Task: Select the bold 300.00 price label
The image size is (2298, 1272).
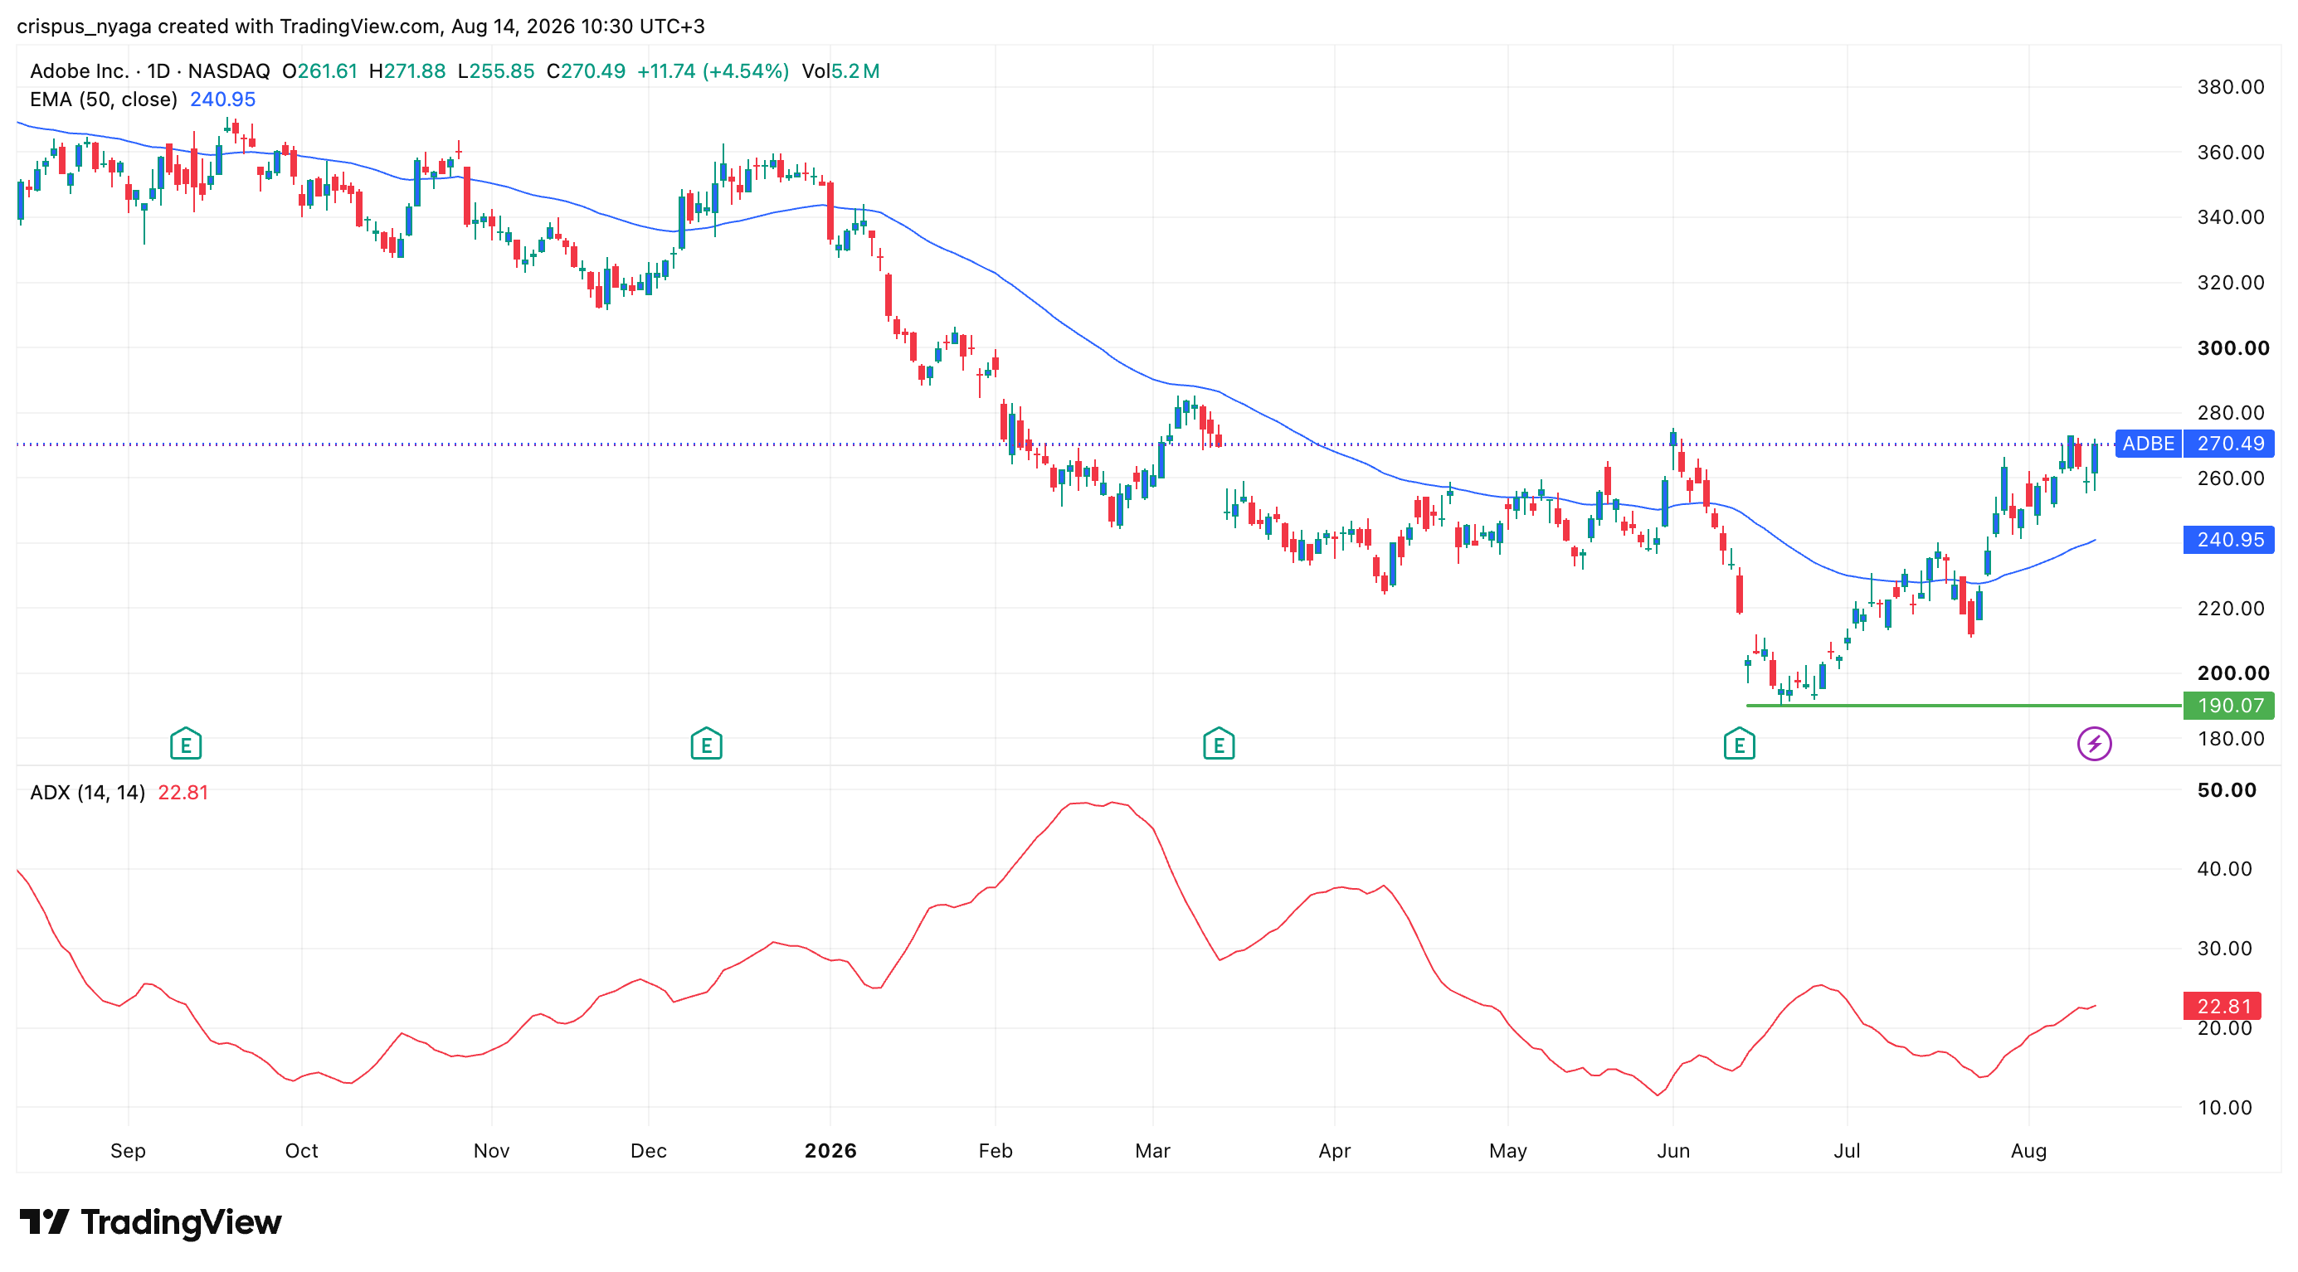Action: [2233, 347]
